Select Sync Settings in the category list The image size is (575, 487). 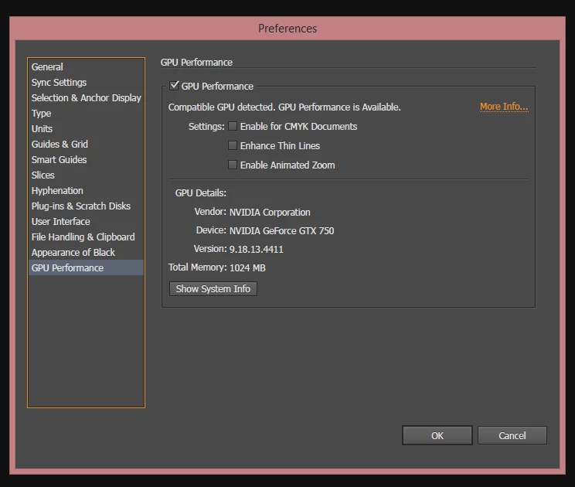point(86,83)
